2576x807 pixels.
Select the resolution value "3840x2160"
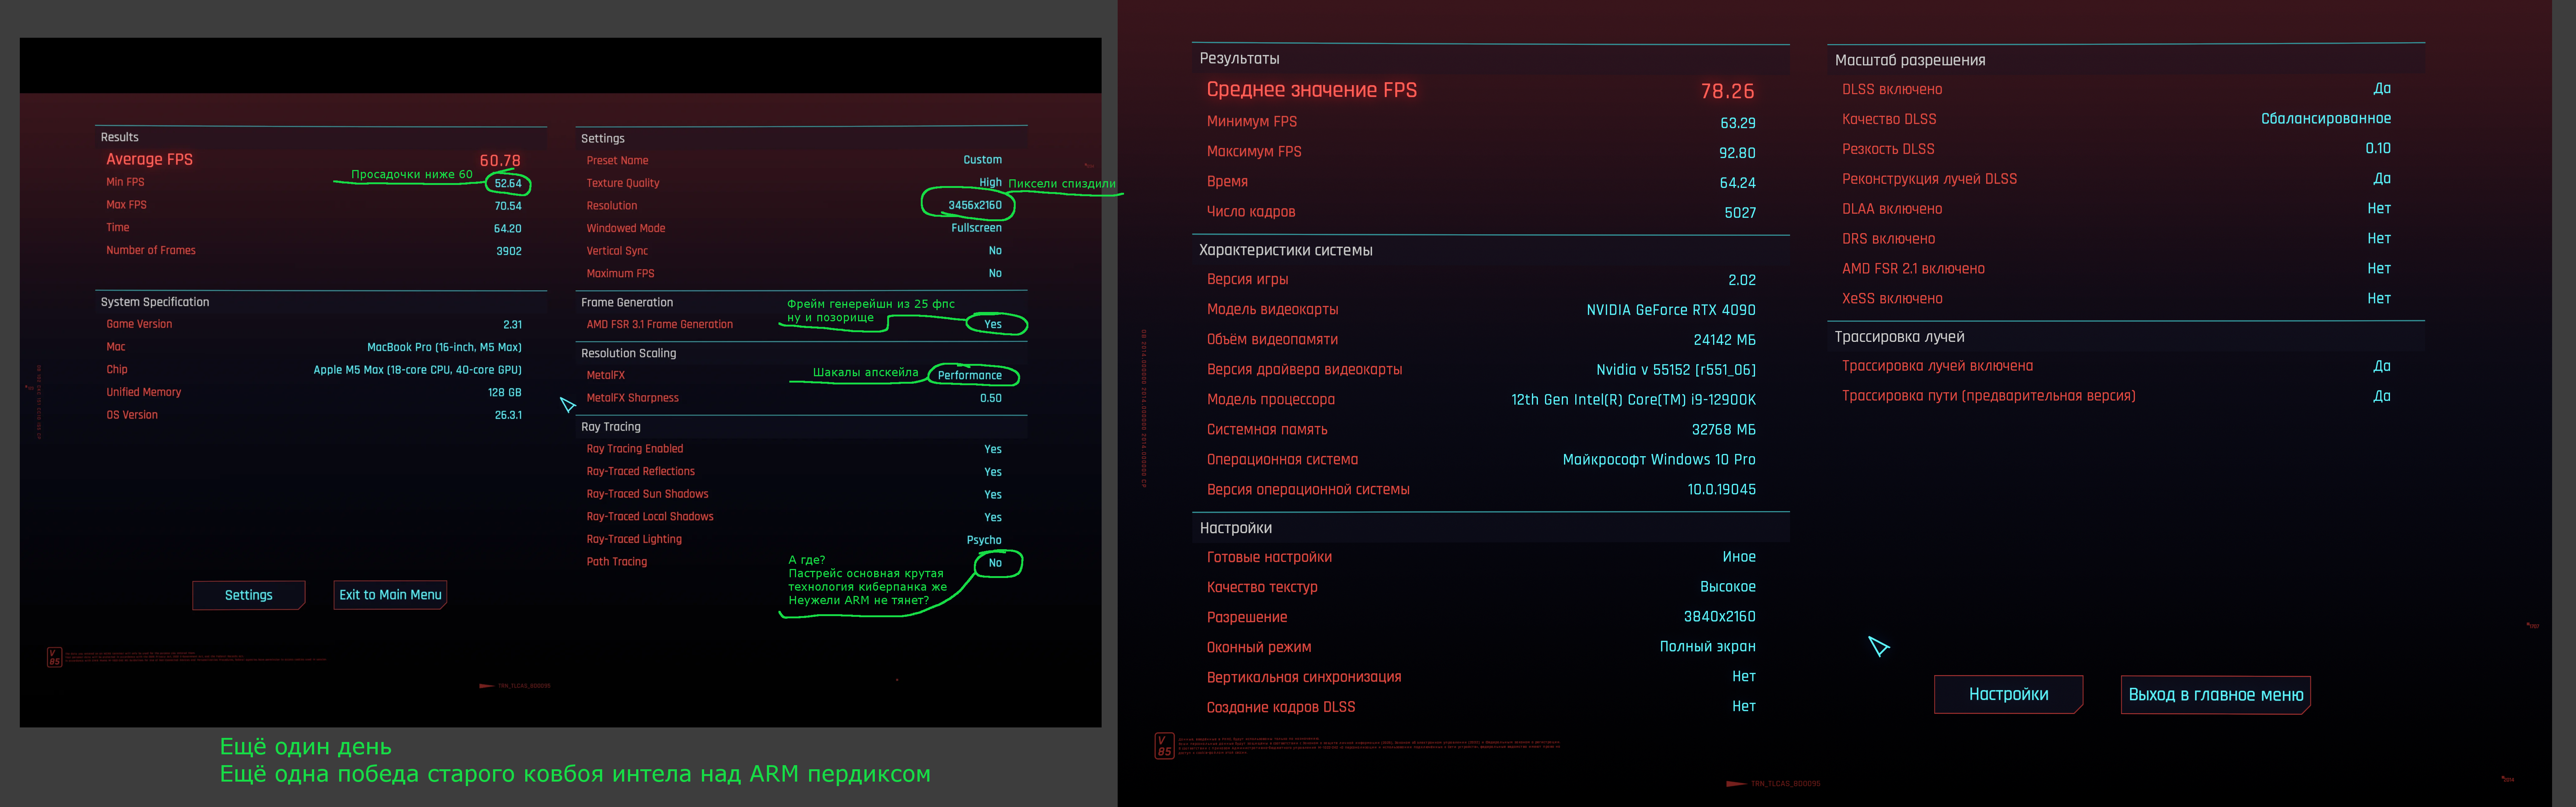[1720, 617]
